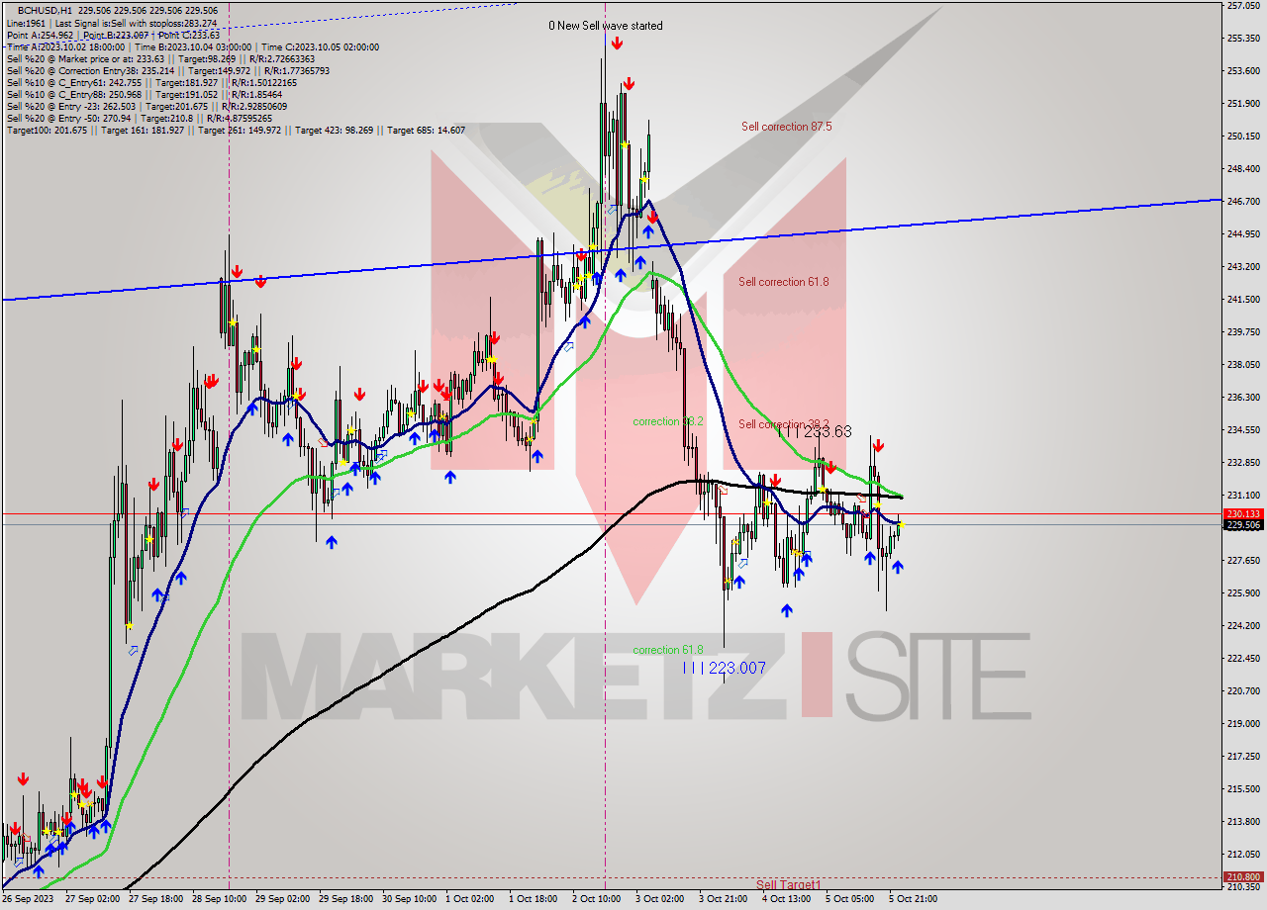Image resolution: width=1267 pixels, height=910 pixels.
Task: Click the 236.300 price axis label
Action: [x=1243, y=398]
